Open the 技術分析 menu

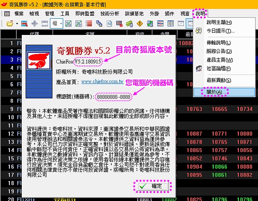(x=110, y=14)
